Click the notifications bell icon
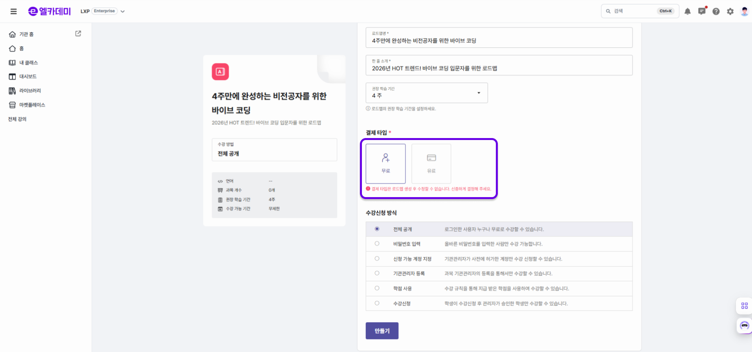The image size is (752, 352). click(687, 11)
